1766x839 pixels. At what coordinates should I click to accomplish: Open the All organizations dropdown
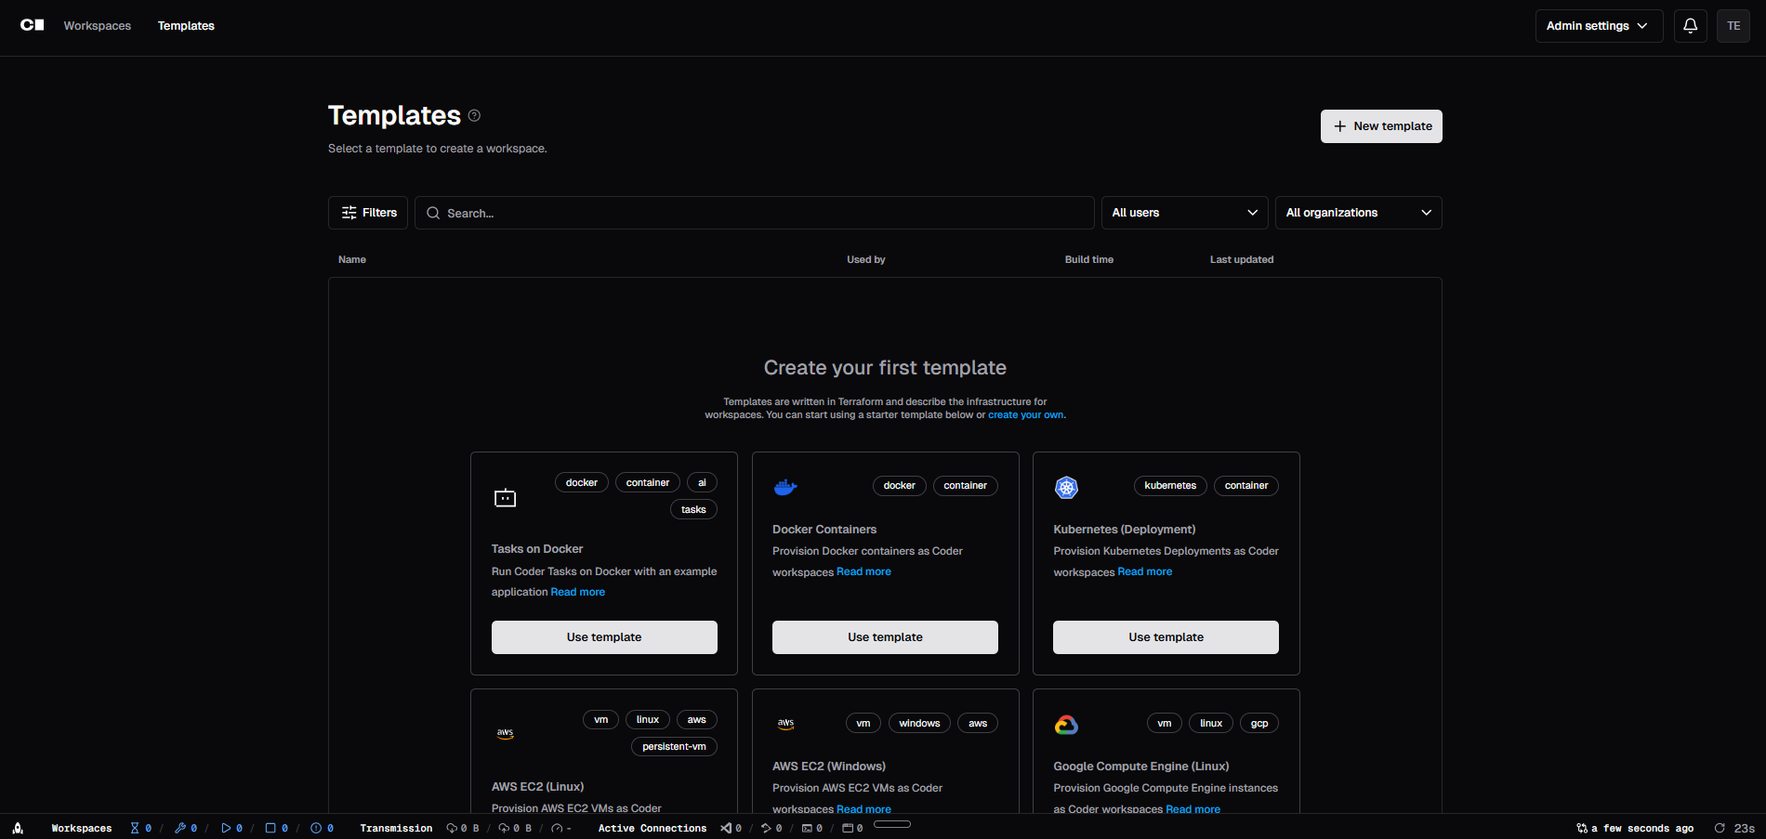coord(1357,213)
